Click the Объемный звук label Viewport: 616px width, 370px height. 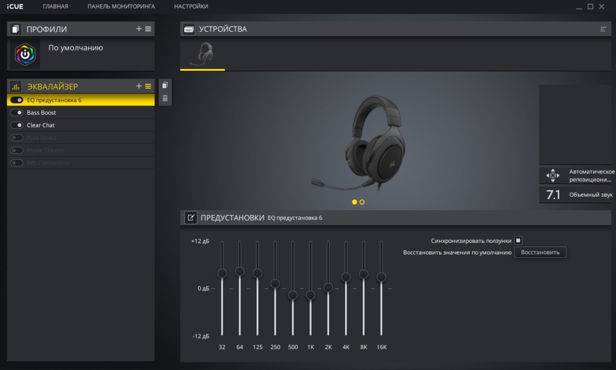pos(591,195)
